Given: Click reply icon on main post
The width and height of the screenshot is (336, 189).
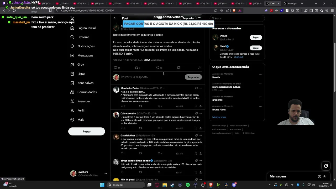Looking at the screenshot, I should 115,68.
